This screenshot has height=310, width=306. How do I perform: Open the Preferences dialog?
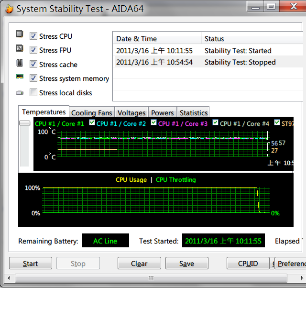[290, 263]
